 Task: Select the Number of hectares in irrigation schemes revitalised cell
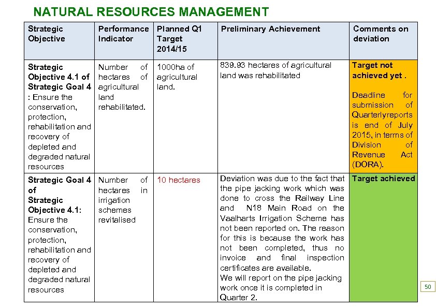[x=123, y=200]
